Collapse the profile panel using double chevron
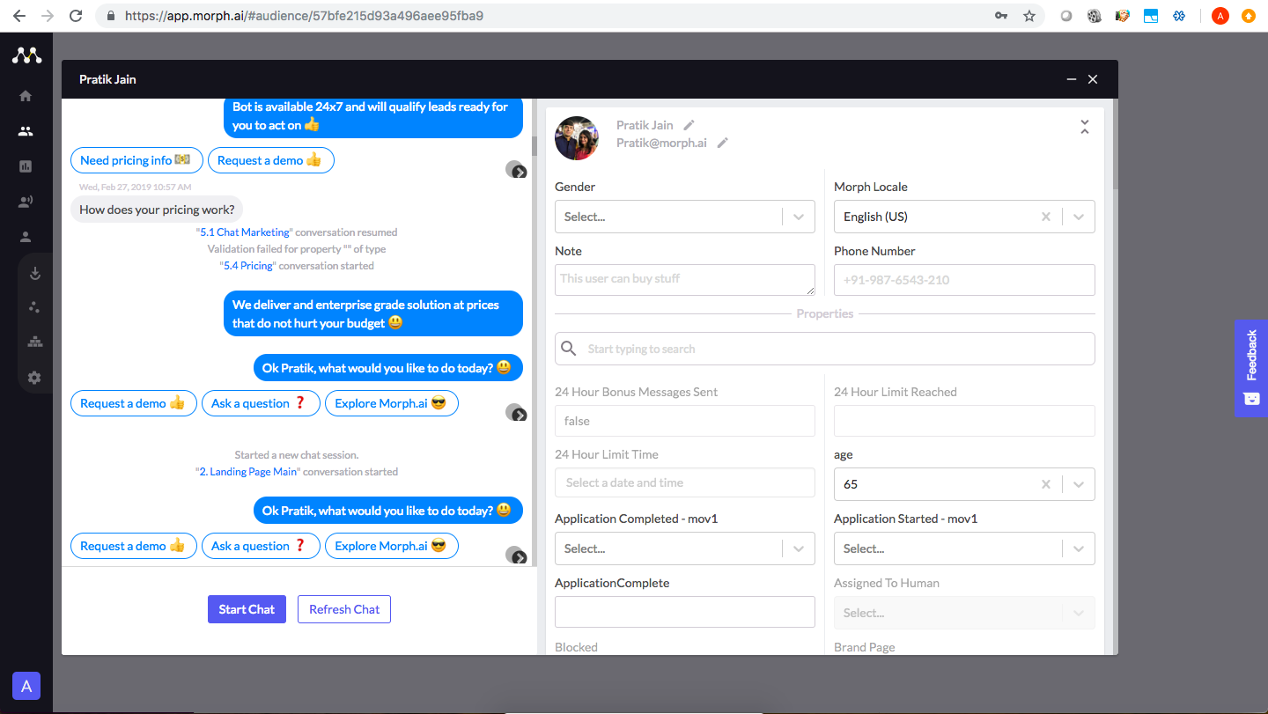Image resolution: width=1268 pixels, height=714 pixels. [1085, 127]
